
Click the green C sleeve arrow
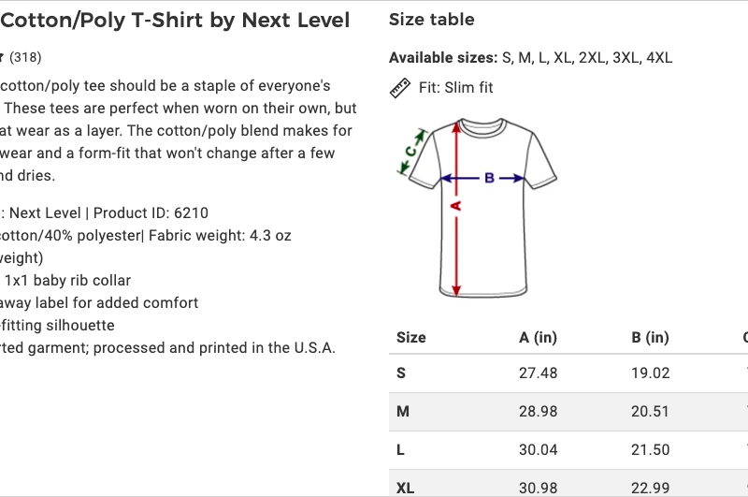(x=411, y=152)
